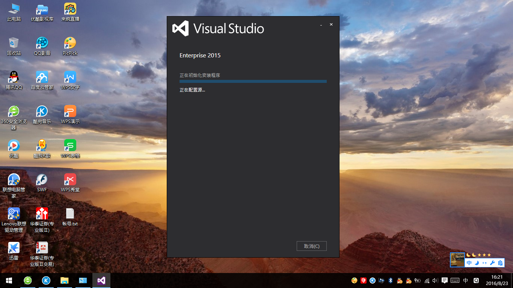
Task: Select the WPS文字 desktop shortcut
Action: 70,81
